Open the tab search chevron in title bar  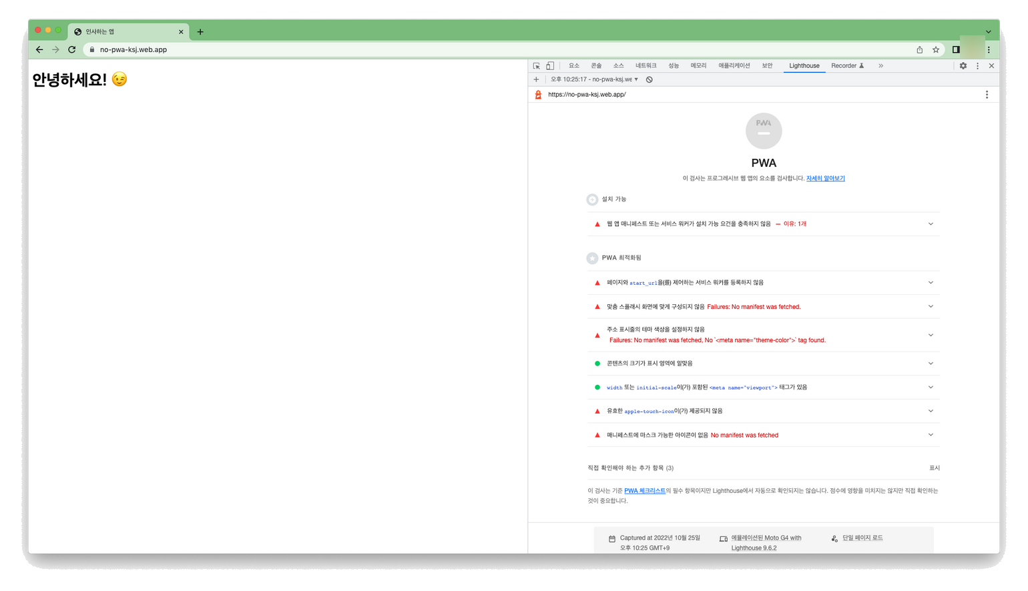point(989,31)
